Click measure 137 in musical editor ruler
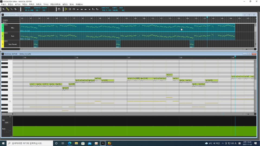Screen dimensions: 260x146 (129, 58)
